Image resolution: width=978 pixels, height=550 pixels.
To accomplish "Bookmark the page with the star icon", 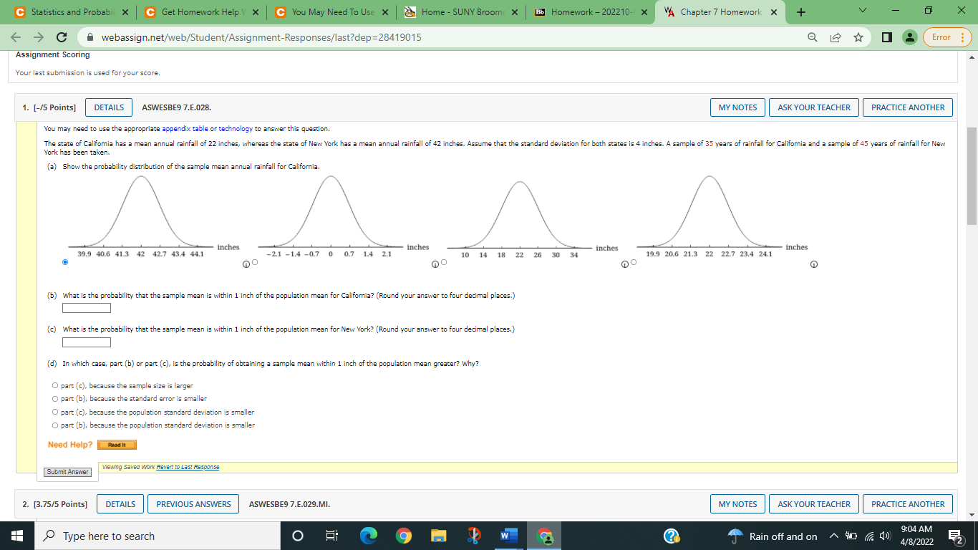I will pyautogui.click(x=858, y=37).
